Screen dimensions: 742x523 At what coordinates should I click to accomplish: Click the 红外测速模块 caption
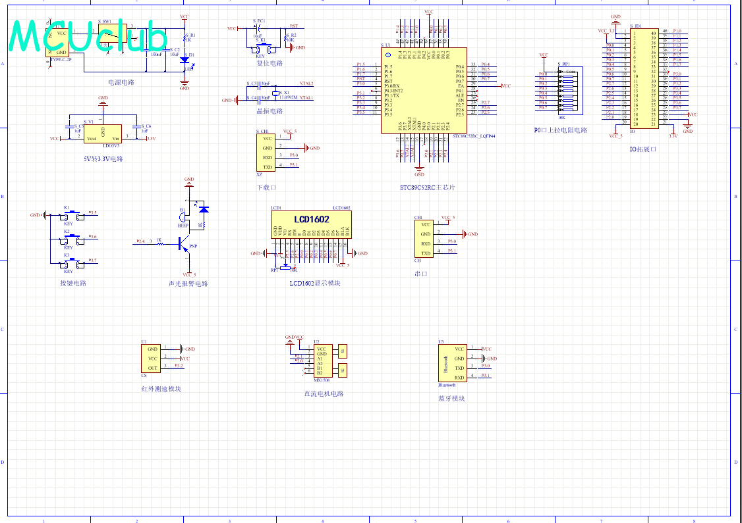tap(161, 389)
